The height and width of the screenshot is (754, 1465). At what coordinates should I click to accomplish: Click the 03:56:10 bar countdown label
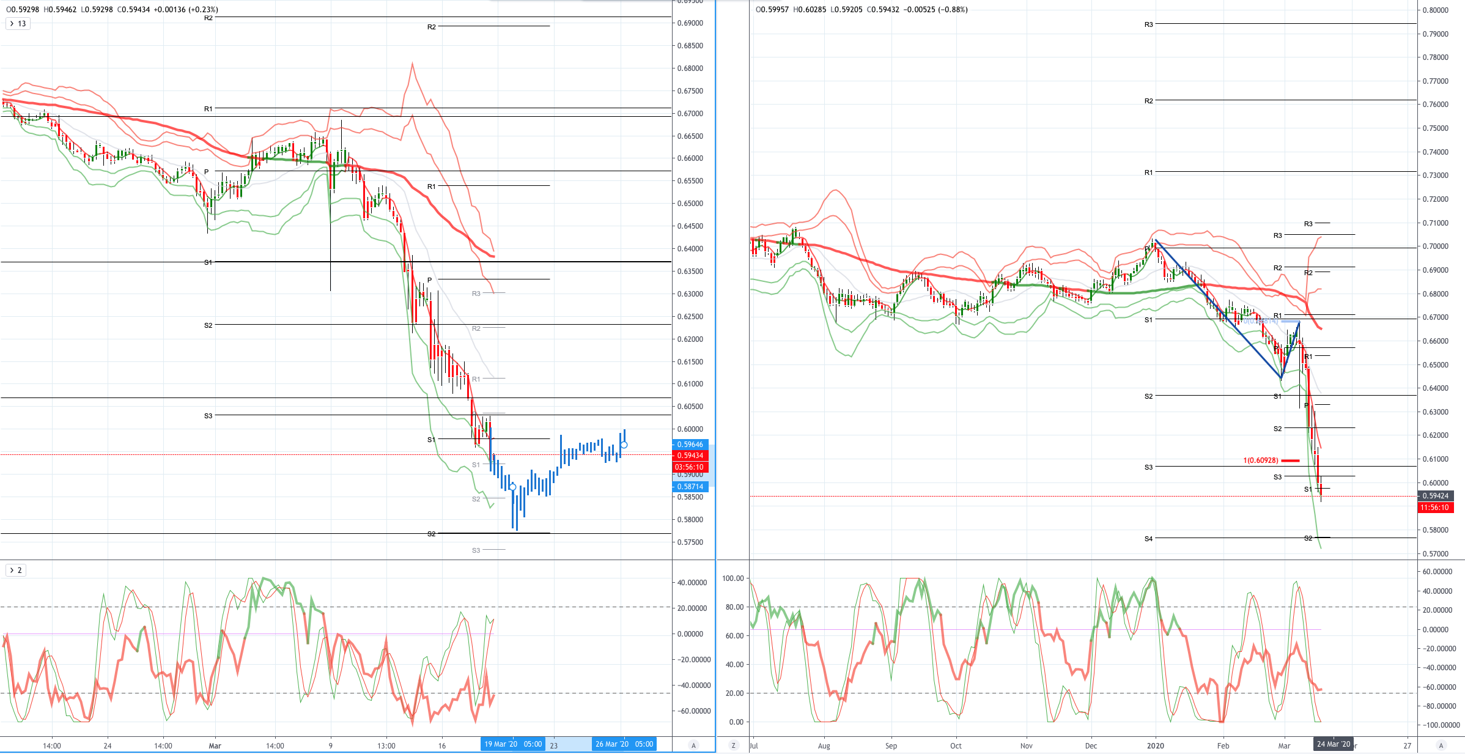click(x=690, y=467)
